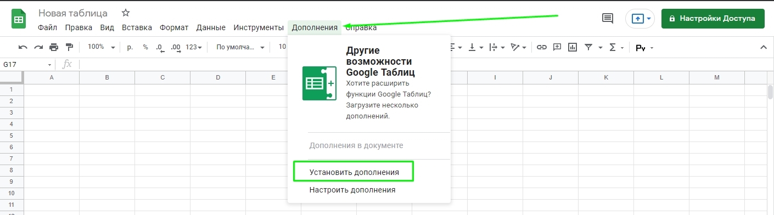Open more number formats 123
The image size is (774, 215).
[193, 47]
